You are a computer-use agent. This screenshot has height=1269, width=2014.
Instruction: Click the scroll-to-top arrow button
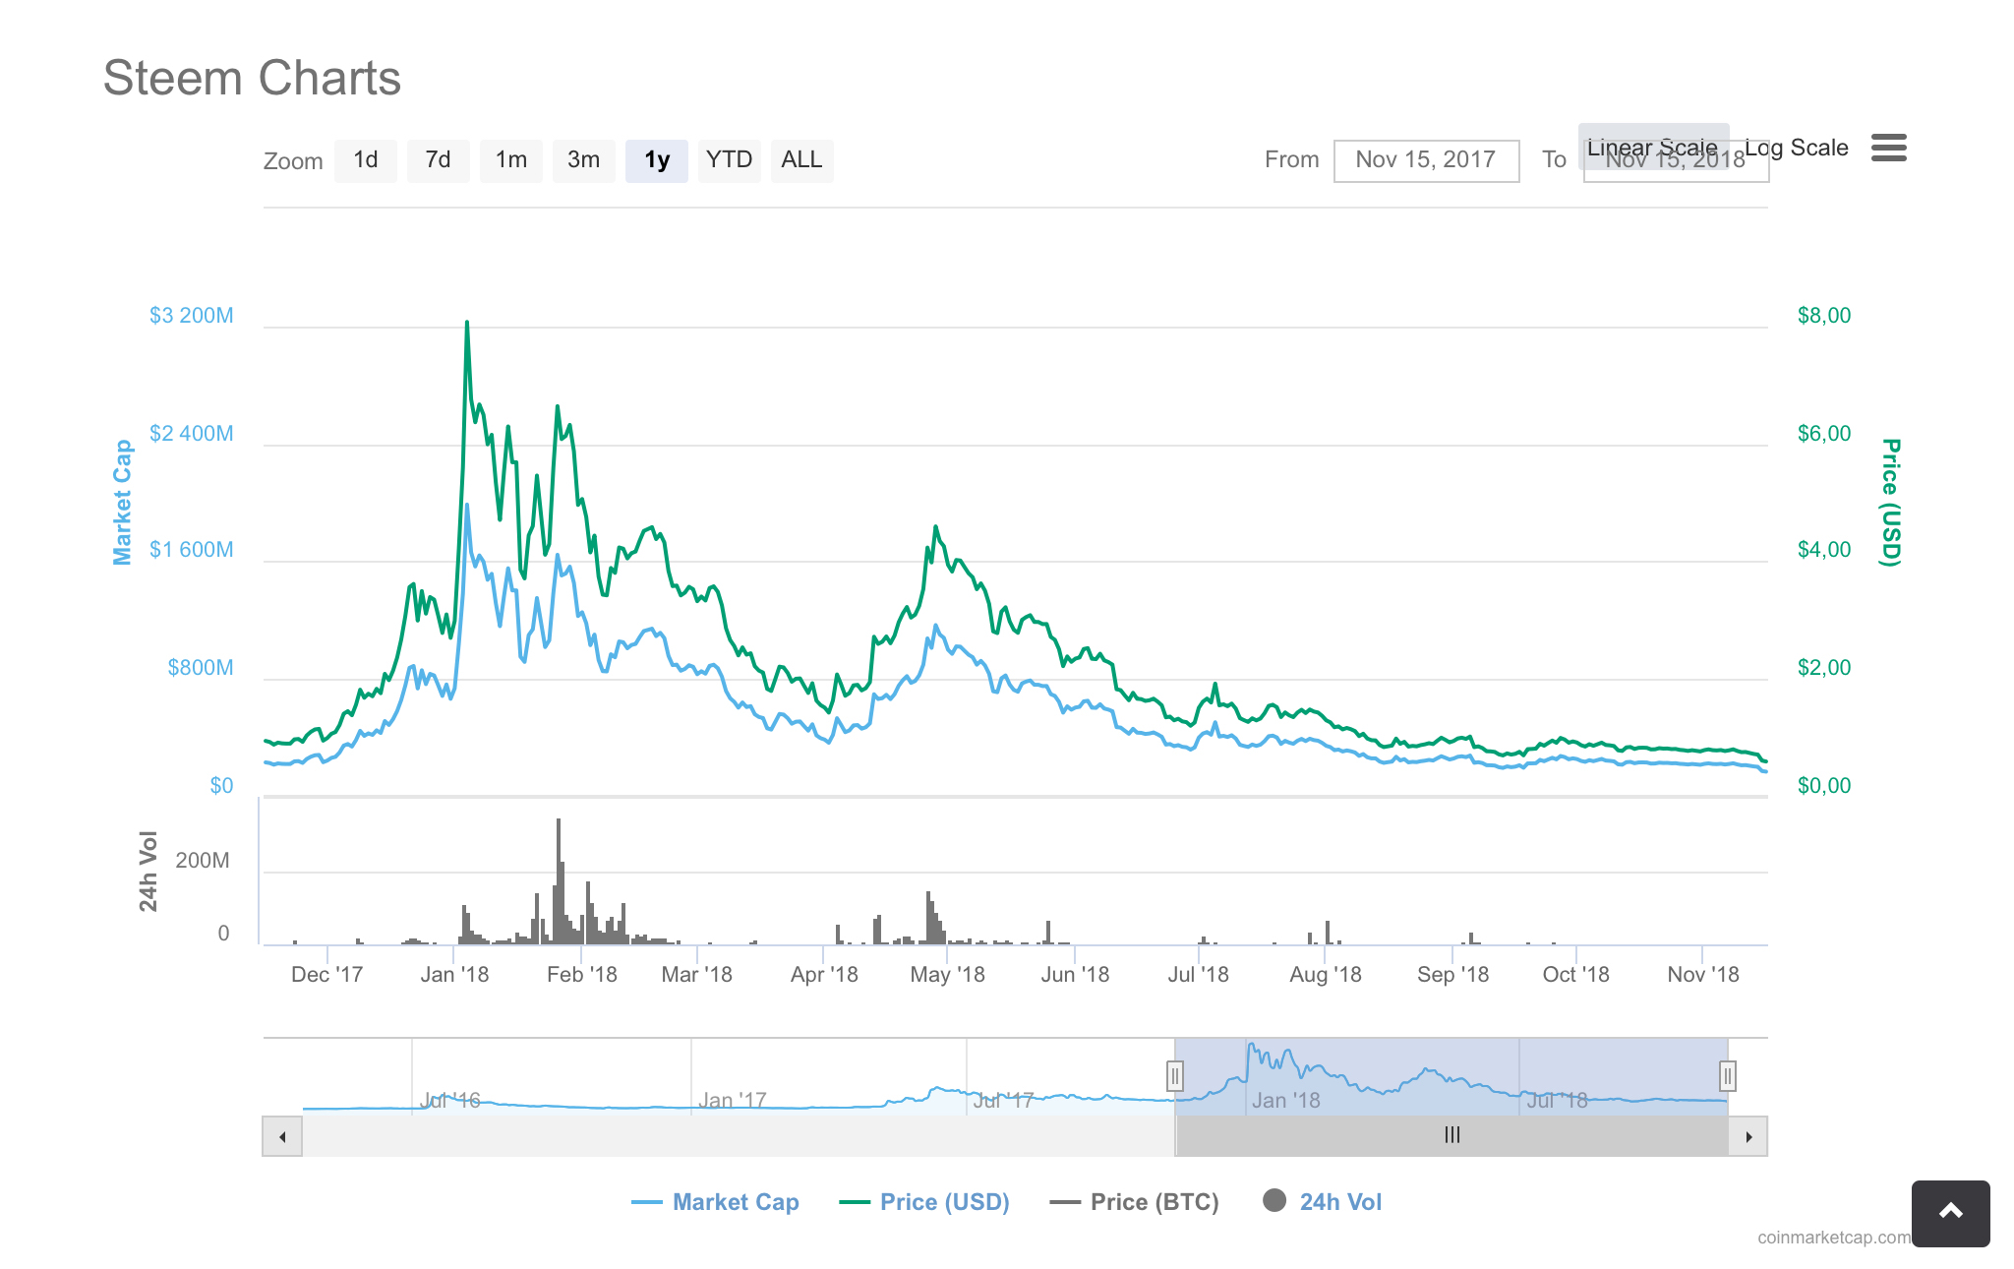1950,1213
